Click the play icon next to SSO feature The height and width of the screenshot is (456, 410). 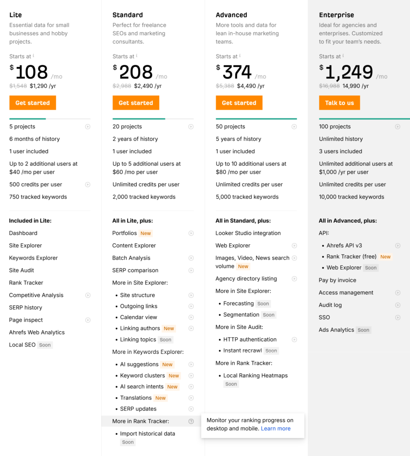click(398, 318)
